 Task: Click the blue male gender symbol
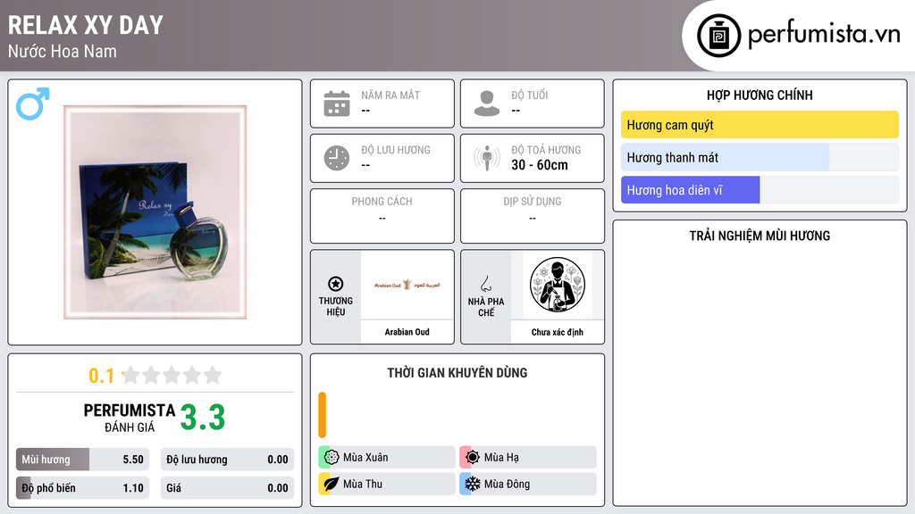coord(33,104)
